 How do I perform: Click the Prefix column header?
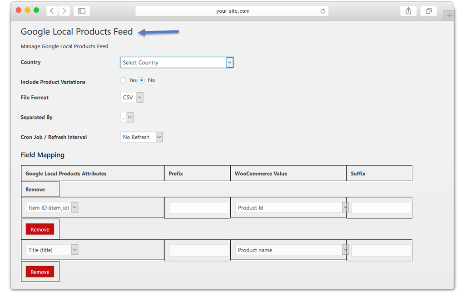pyautogui.click(x=197, y=173)
